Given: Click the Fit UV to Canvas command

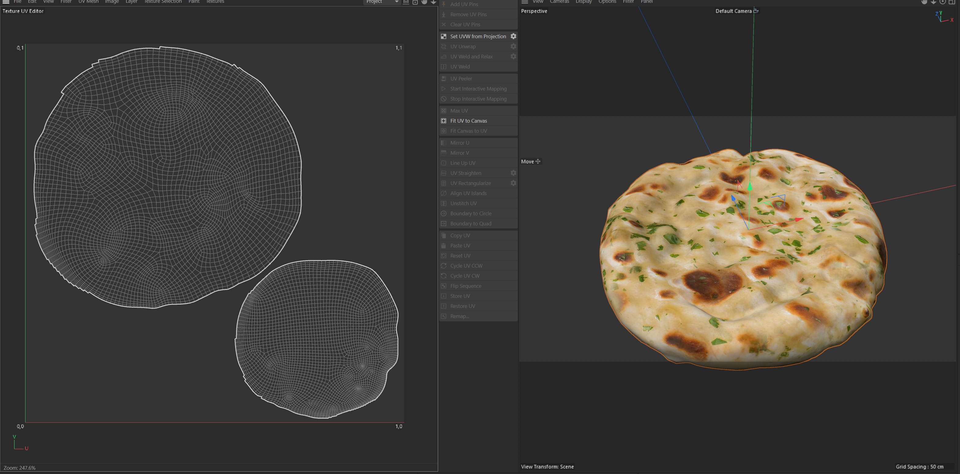Looking at the screenshot, I should click(x=469, y=121).
